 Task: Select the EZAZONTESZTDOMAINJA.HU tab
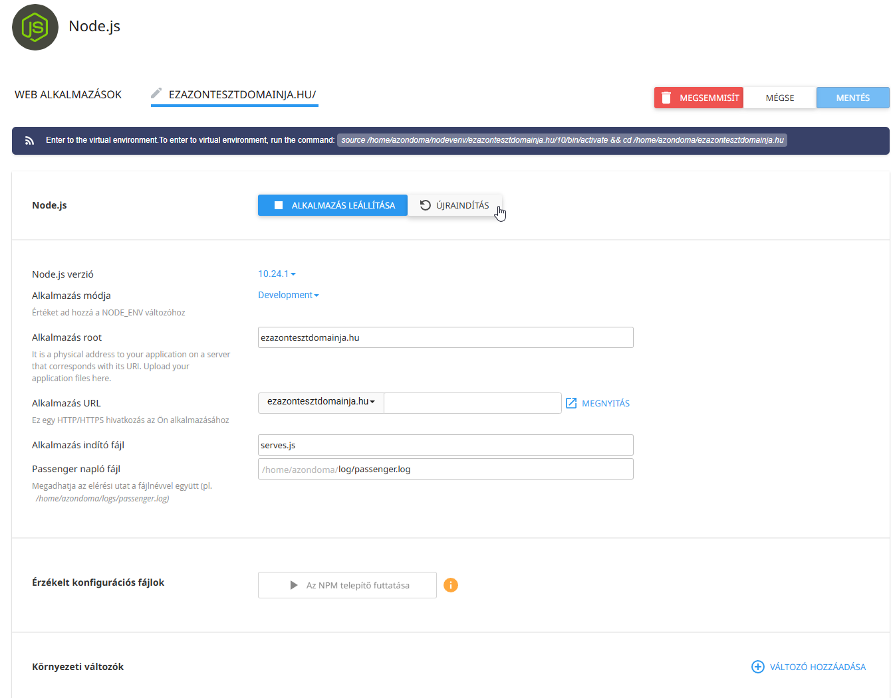click(x=241, y=94)
